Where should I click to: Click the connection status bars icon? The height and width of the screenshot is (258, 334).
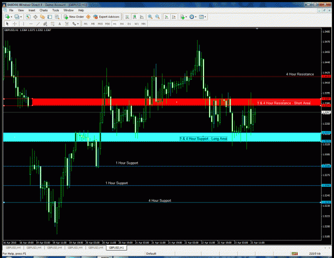(x=295, y=254)
